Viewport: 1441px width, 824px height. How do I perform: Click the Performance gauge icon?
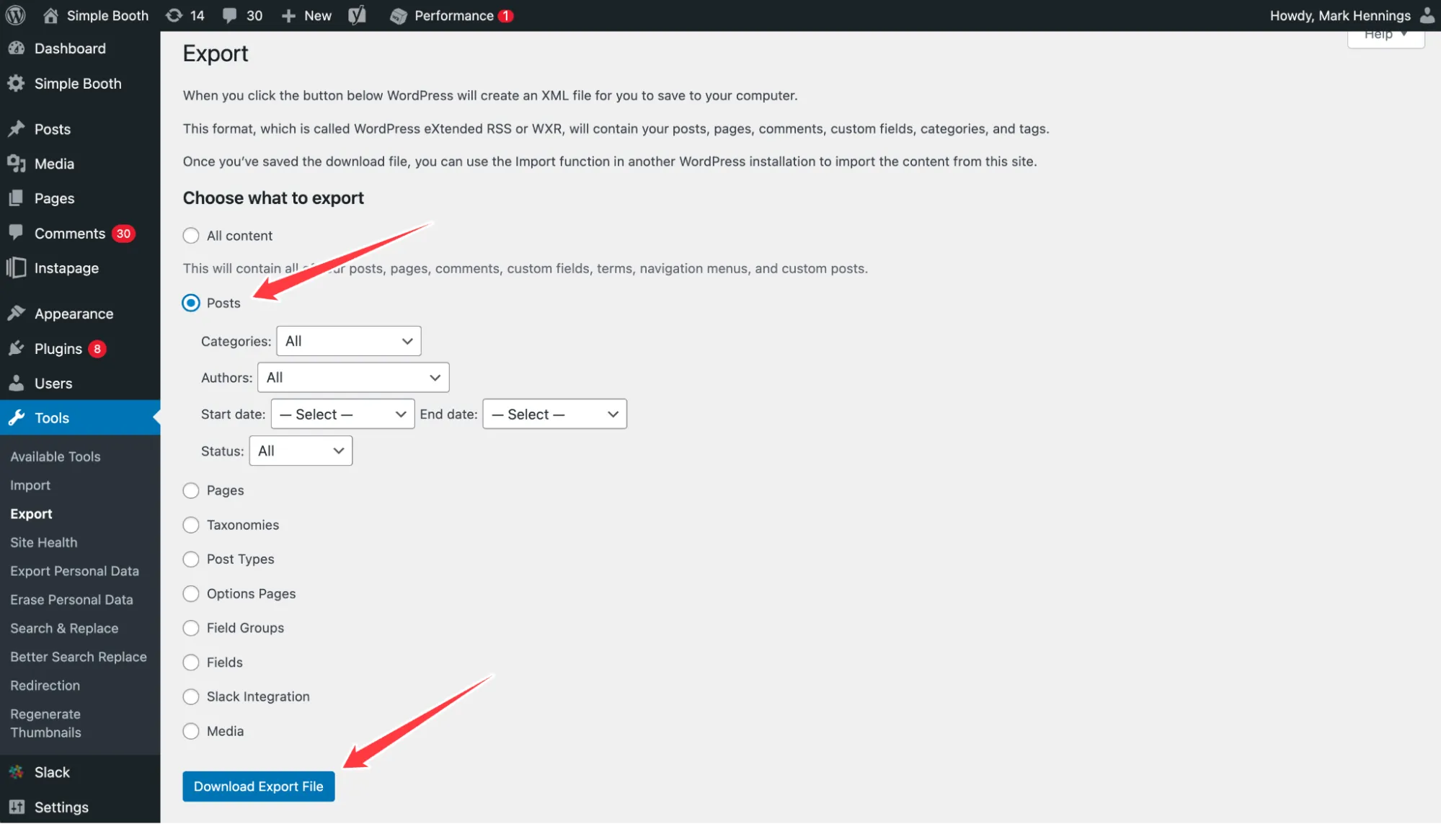click(399, 16)
